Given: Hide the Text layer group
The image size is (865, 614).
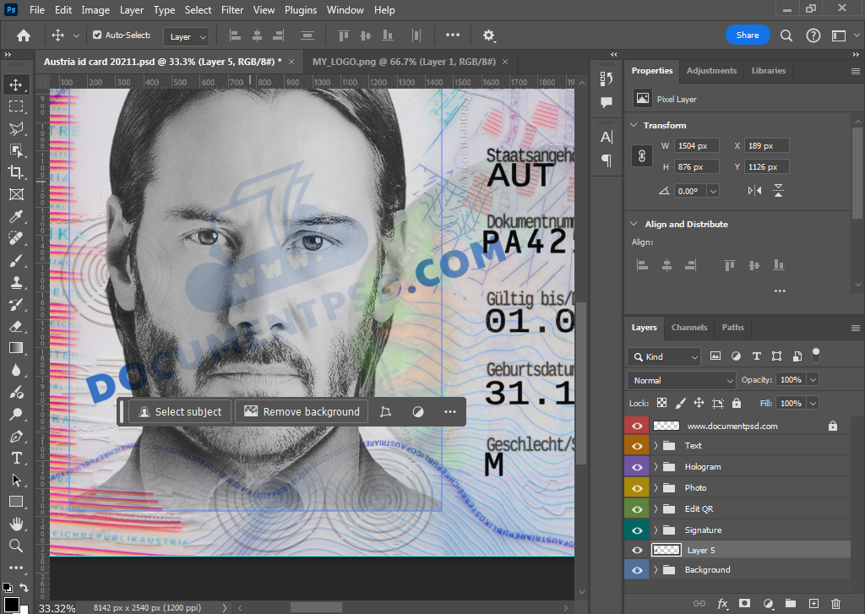Looking at the screenshot, I should [x=637, y=446].
